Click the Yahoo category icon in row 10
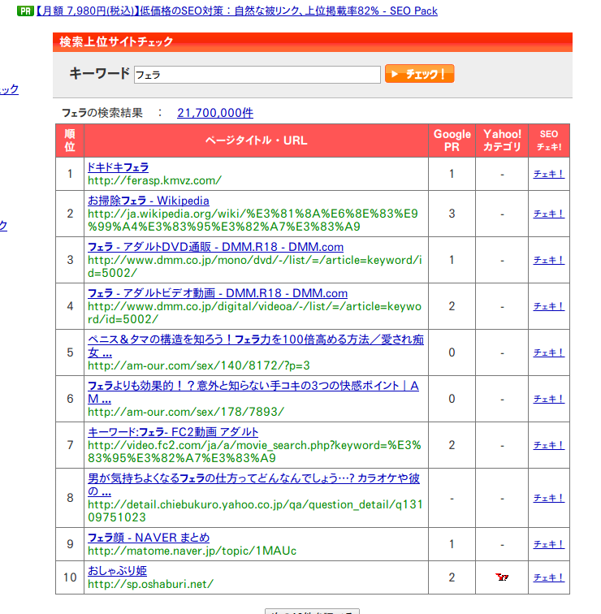The height and width of the screenshot is (614, 601). coord(502,577)
